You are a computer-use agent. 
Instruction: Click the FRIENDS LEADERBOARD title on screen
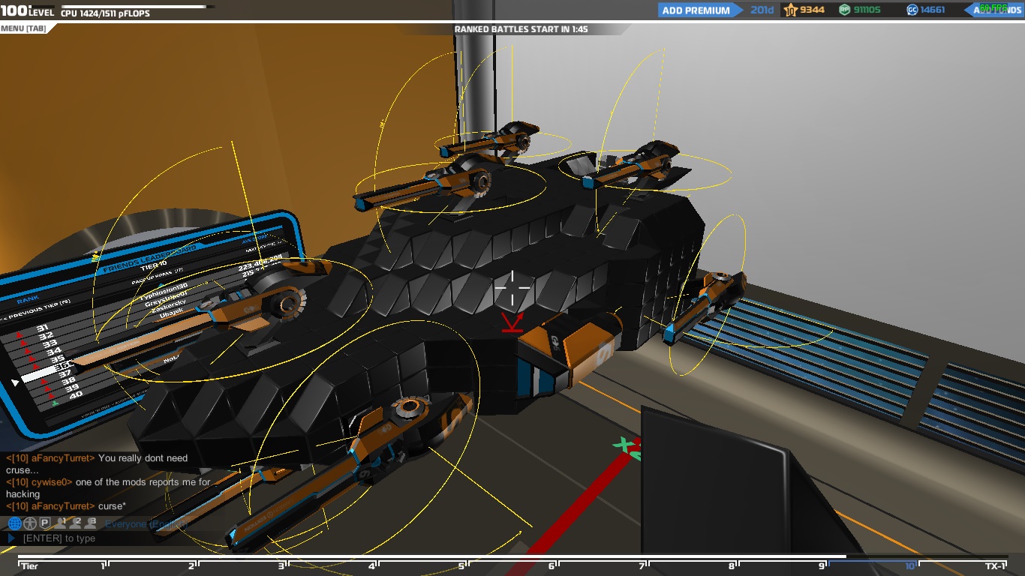point(149,259)
